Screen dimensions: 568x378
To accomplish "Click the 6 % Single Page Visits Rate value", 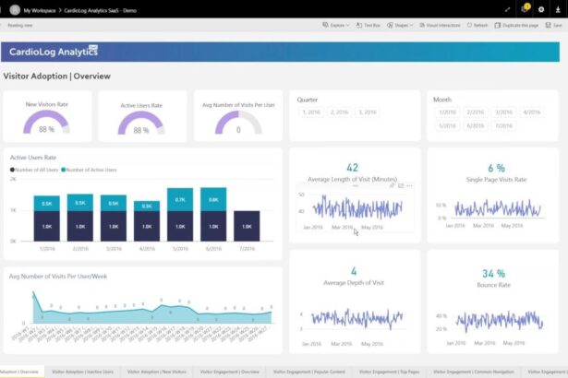I will point(496,168).
